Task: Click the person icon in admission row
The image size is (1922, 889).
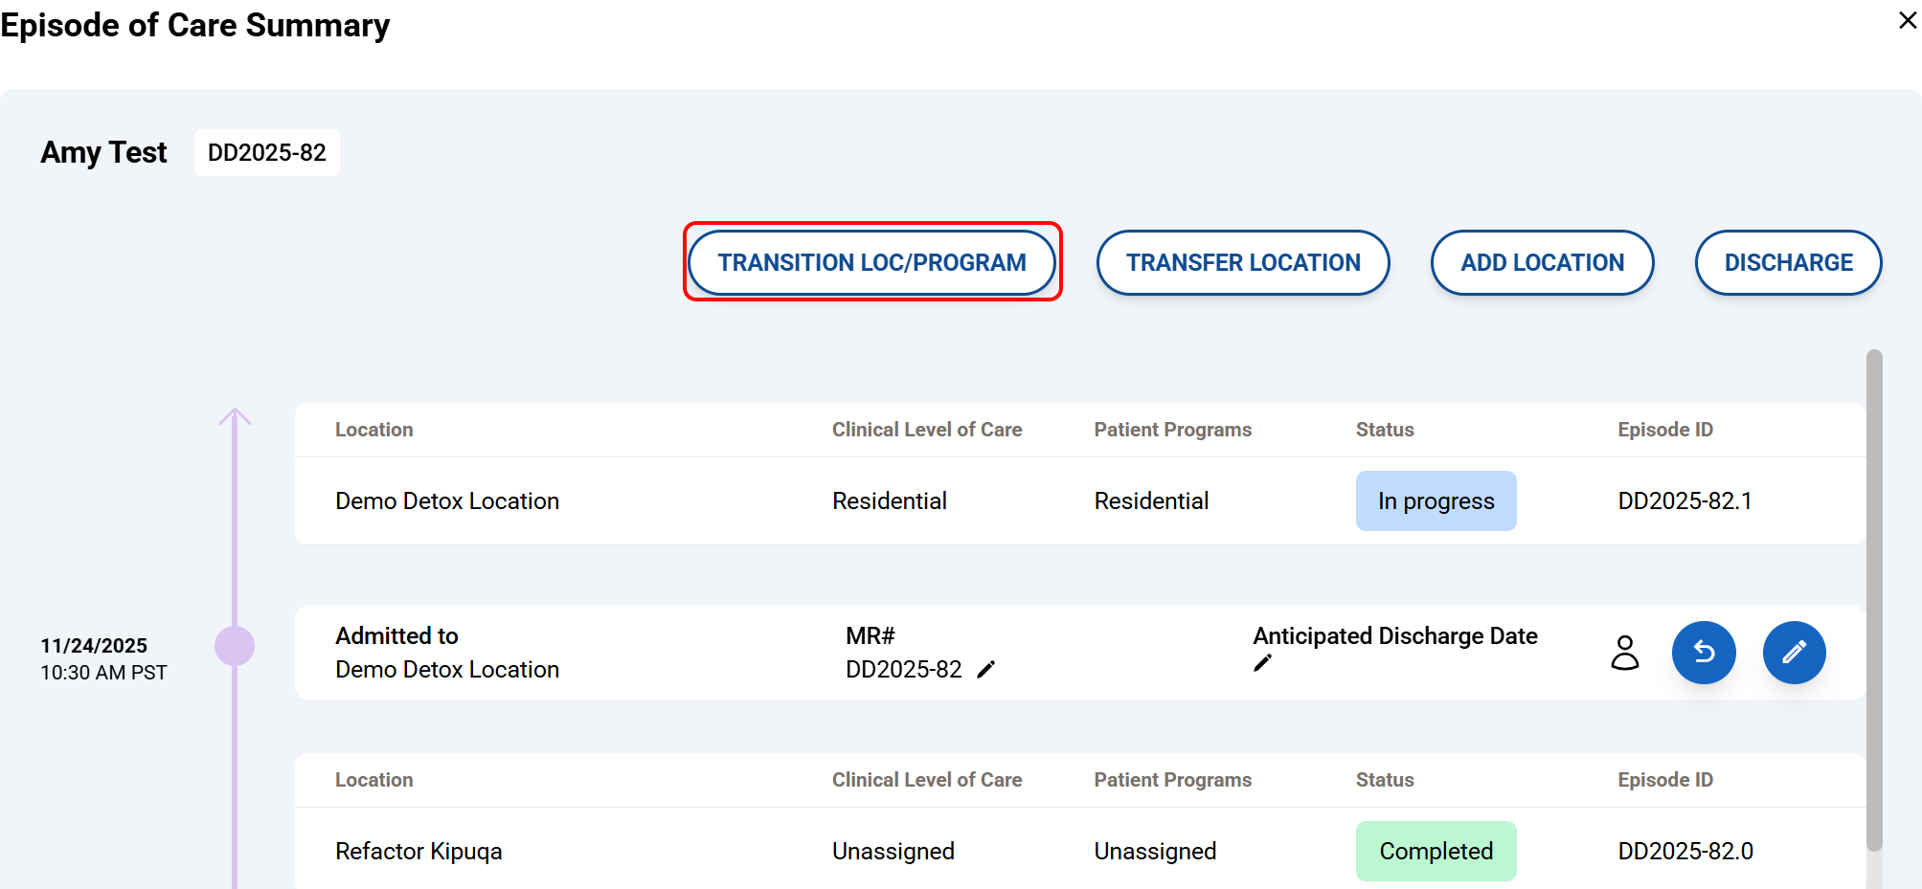Action: (1624, 653)
